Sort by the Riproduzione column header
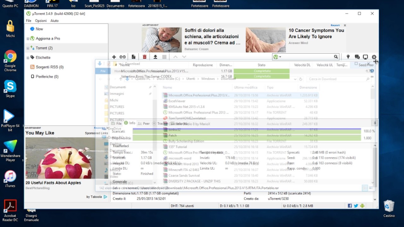 point(203,65)
